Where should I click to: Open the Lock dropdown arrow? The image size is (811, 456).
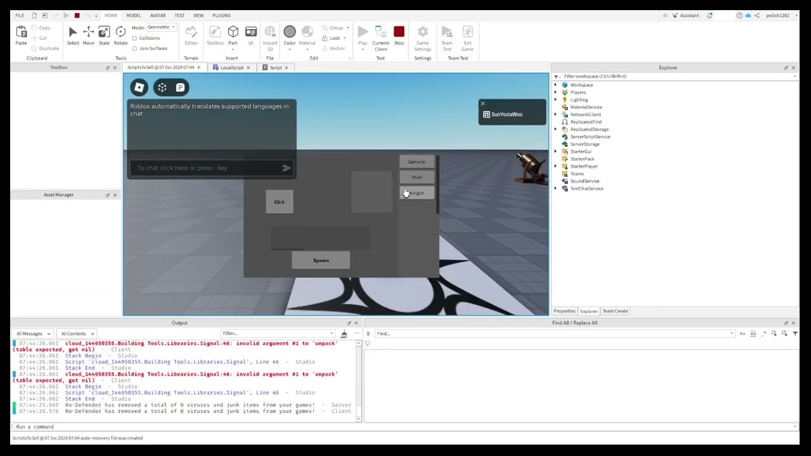pos(345,38)
